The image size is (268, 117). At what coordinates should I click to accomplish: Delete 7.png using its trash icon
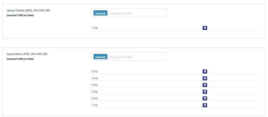[205, 105]
